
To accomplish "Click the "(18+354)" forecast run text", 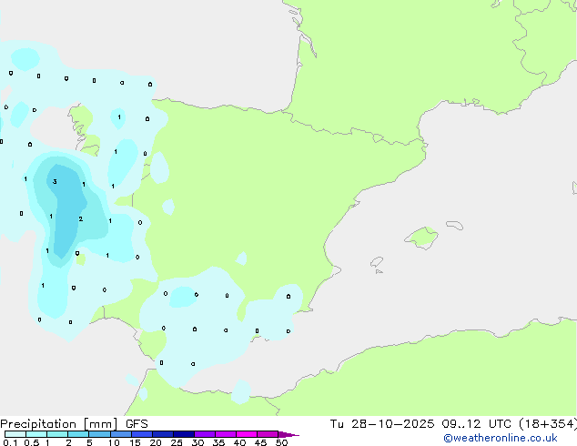I will coord(548,424).
